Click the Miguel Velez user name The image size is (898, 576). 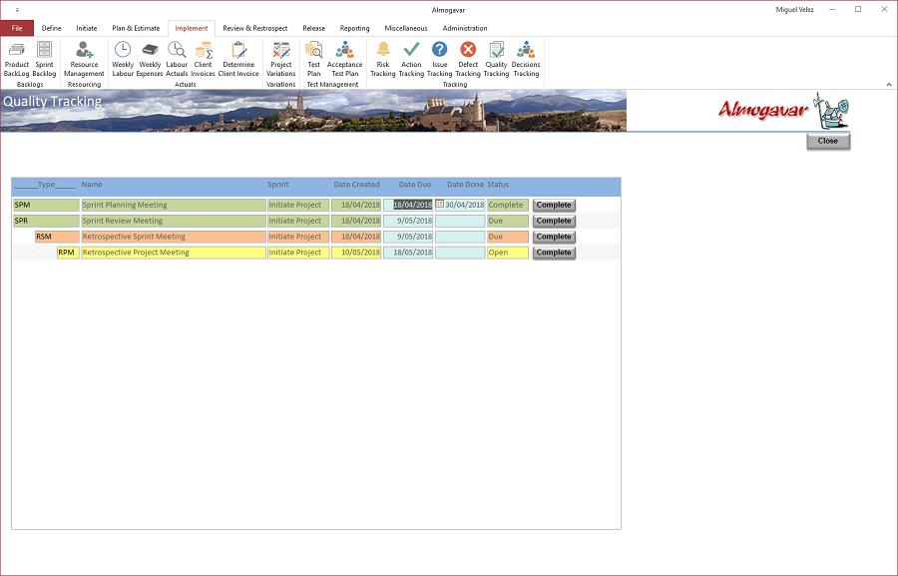tap(794, 10)
